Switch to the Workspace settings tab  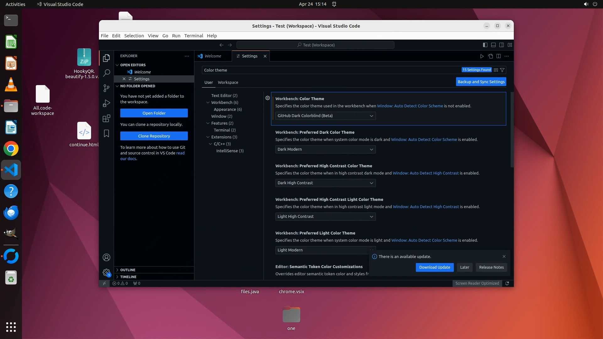228,82
